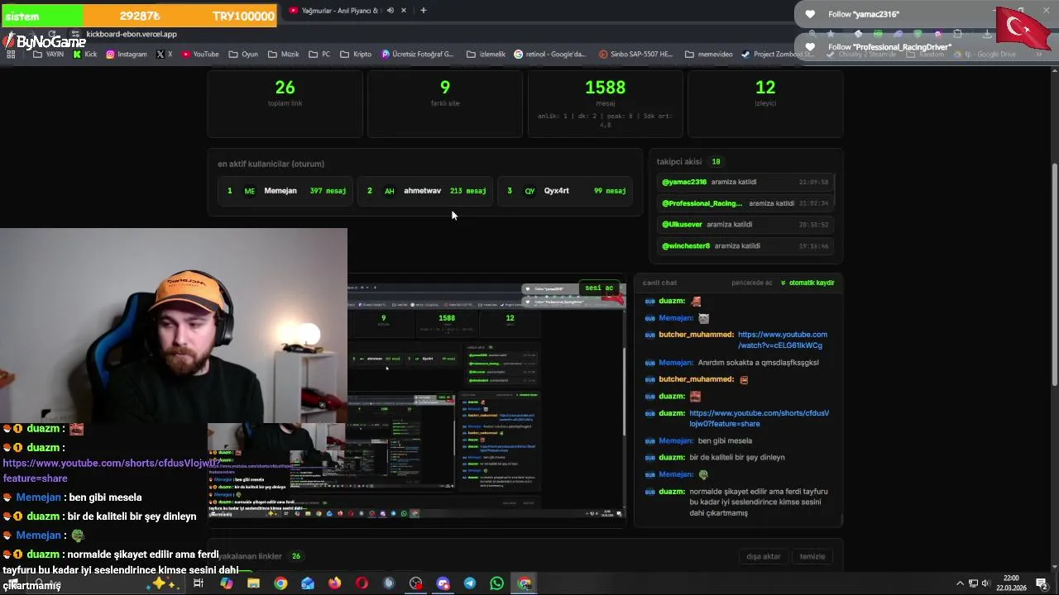Toggle otomatik kaydır in canlı chat
Viewport: 1059px width, 595px height.
click(807, 283)
